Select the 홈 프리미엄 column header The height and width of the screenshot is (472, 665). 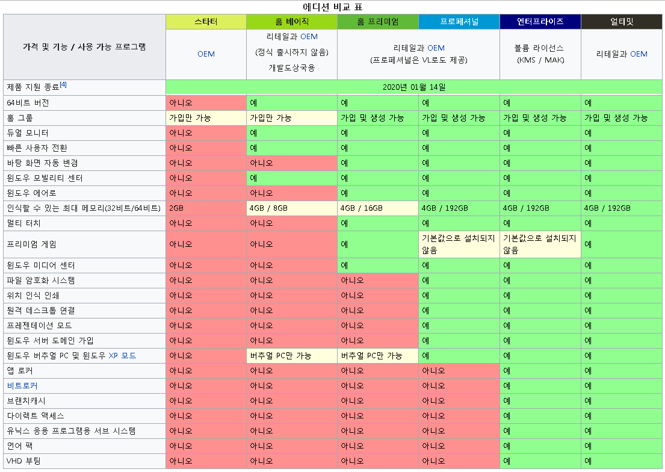point(378,22)
